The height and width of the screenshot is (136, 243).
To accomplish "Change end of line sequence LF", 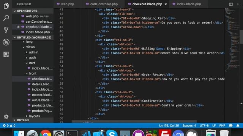I will click(x=214, y=125).
